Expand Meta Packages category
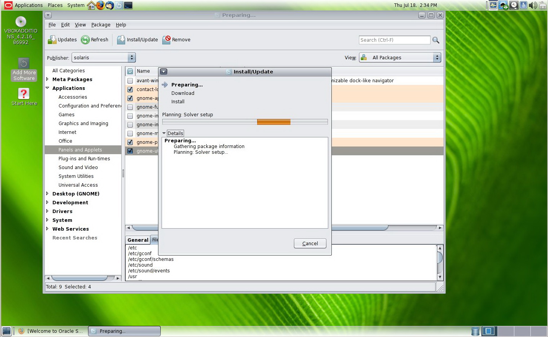Viewport: 548px width, 337px height. tap(47, 79)
